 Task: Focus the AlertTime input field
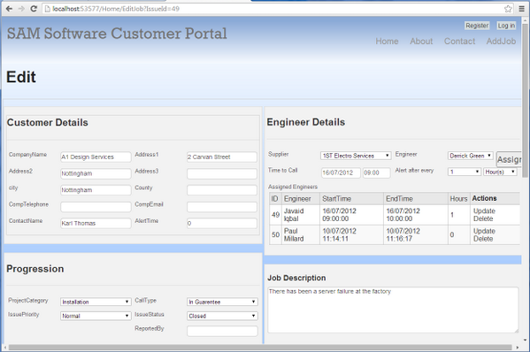222,223
